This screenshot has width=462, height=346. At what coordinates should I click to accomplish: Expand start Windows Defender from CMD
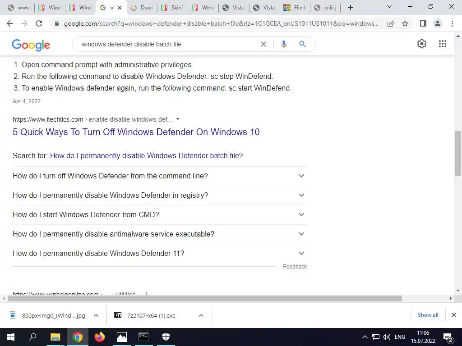click(x=160, y=215)
